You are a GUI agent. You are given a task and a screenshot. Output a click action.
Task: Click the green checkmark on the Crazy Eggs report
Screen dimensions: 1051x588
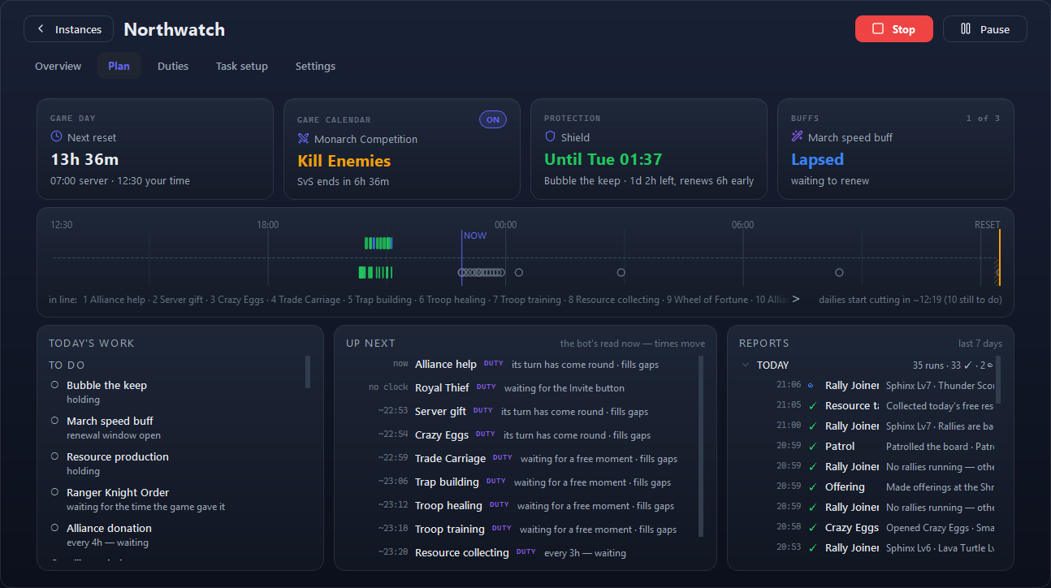tap(812, 528)
